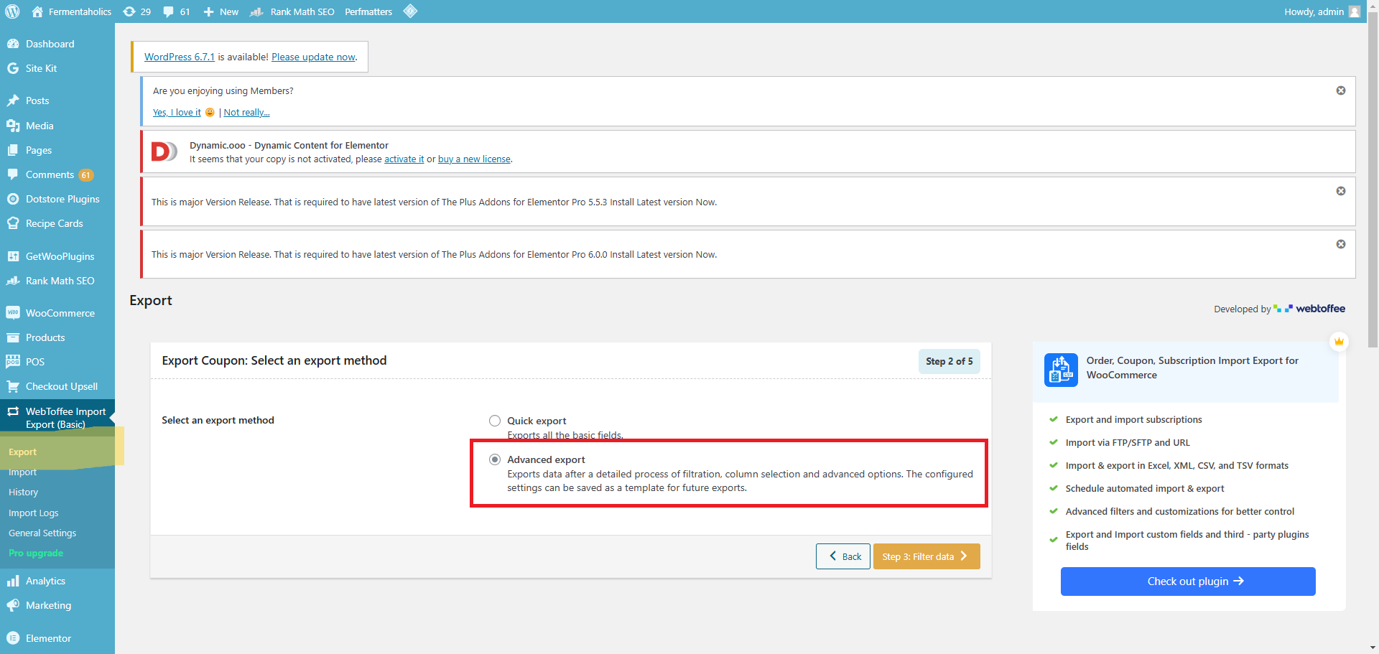This screenshot has width=1379, height=654.
Task: Open Export submenu item
Action: pyautogui.click(x=22, y=452)
